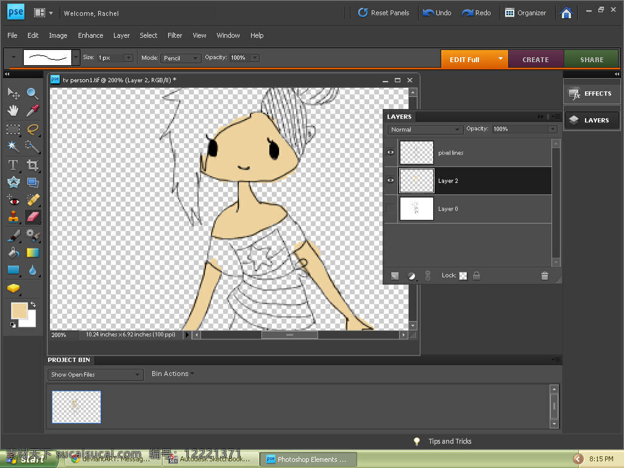Switch to the CREATE tab

click(536, 59)
